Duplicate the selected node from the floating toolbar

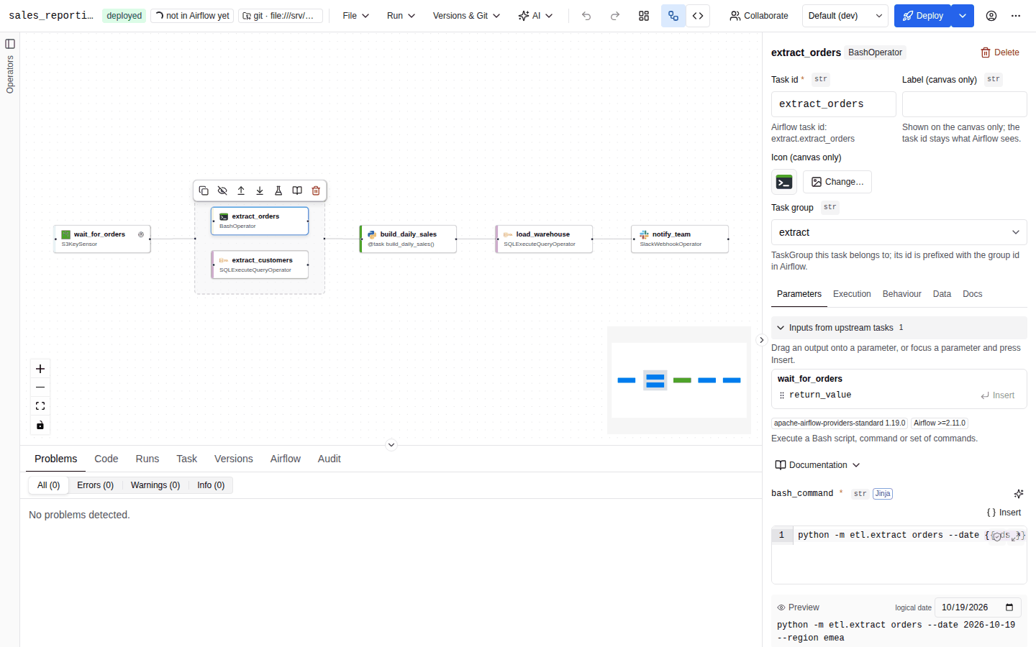(204, 191)
